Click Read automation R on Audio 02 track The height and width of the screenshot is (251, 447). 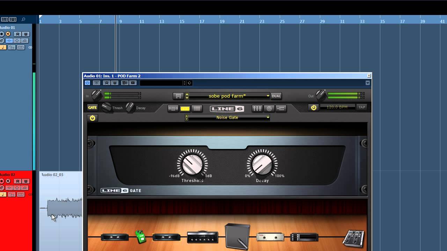17,181
